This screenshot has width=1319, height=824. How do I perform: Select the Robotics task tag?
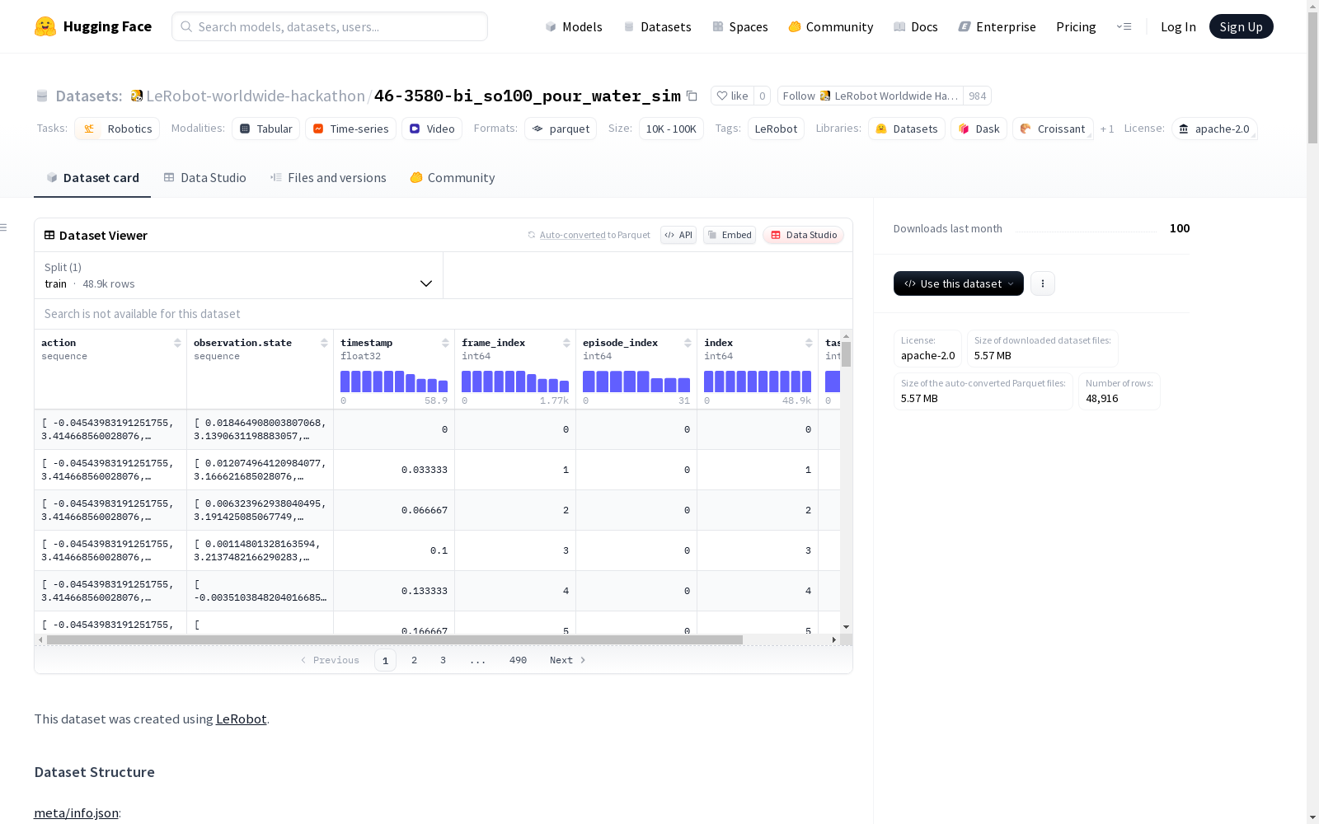tap(117, 129)
